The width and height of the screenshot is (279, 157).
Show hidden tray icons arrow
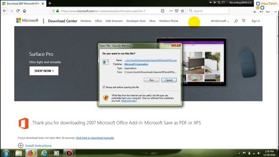point(239,153)
